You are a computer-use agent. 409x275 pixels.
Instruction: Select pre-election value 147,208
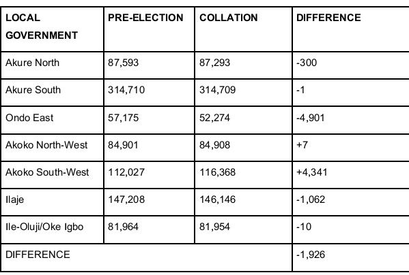(126, 199)
